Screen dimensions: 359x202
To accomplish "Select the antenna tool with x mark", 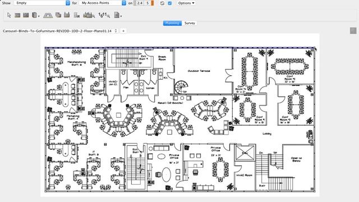I will click(77, 15).
